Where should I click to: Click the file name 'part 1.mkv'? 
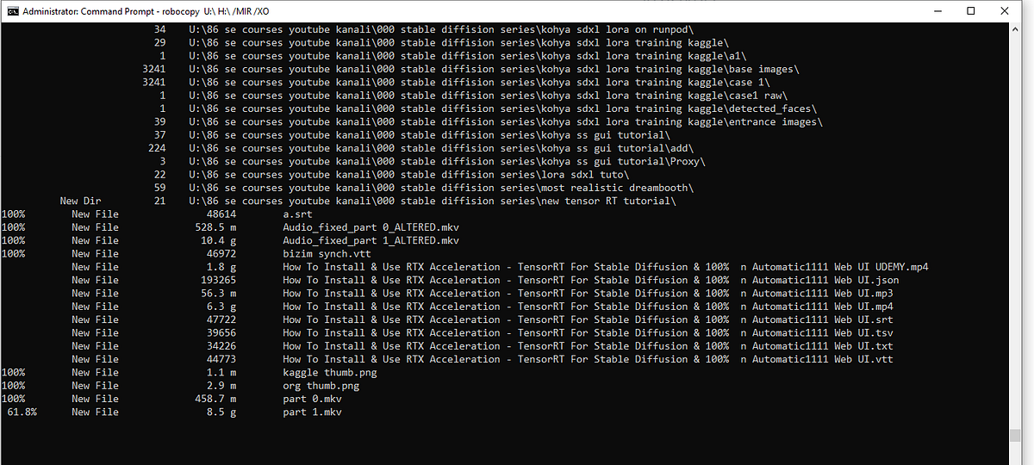[x=312, y=412]
